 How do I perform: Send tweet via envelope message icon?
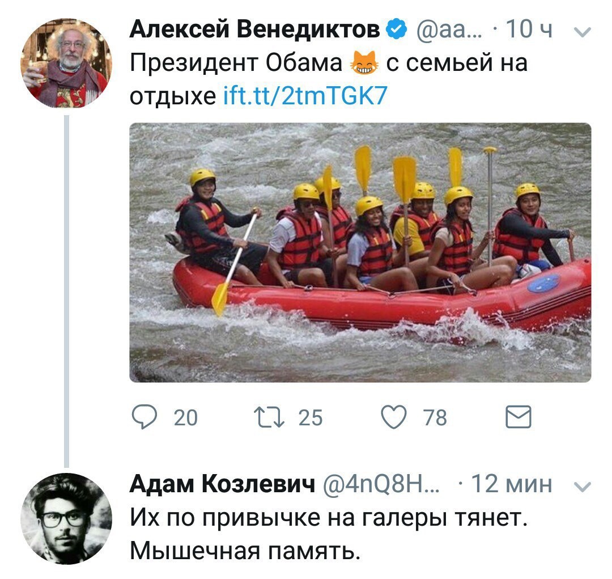point(518,417)
